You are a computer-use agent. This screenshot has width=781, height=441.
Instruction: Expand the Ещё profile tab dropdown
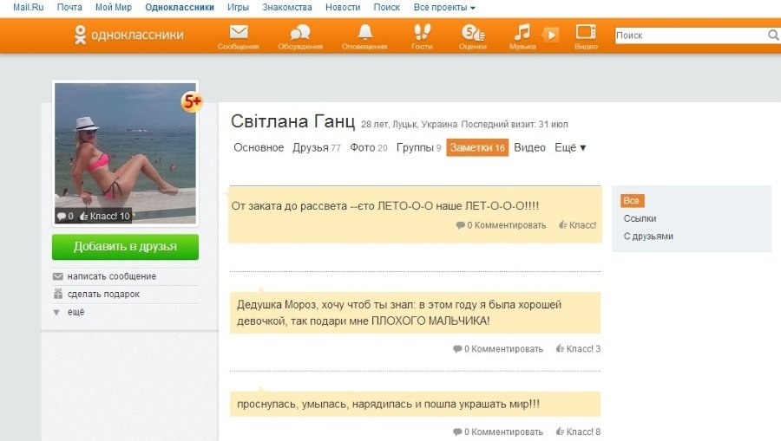point(570,148)
